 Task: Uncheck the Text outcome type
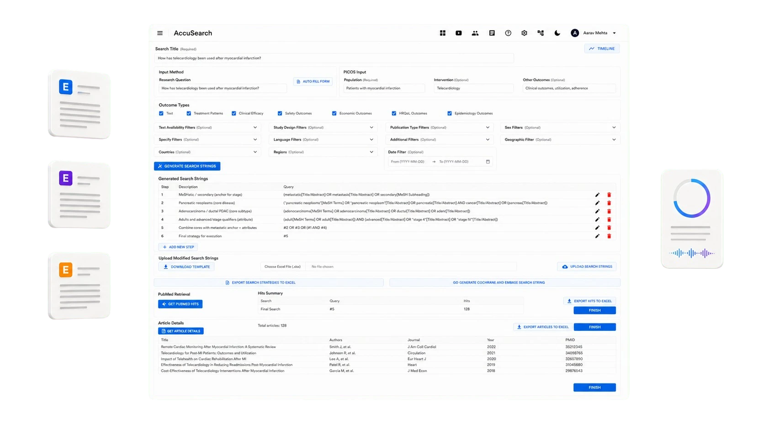tap(161, 113)
